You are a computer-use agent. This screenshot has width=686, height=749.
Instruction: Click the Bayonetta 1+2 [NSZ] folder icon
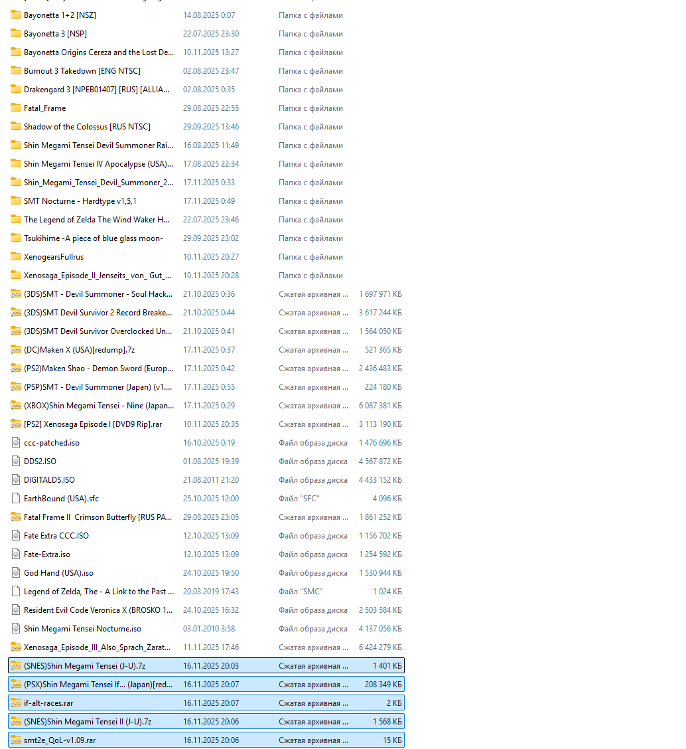[16, 15]
